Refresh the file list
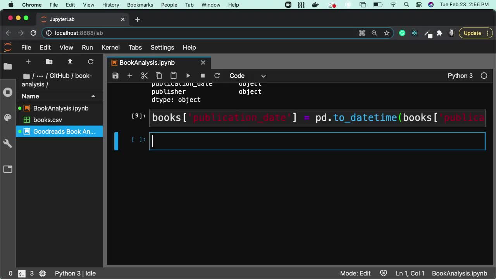The height and width of the screenshot is (279, 496). click(x=90, y=62)
